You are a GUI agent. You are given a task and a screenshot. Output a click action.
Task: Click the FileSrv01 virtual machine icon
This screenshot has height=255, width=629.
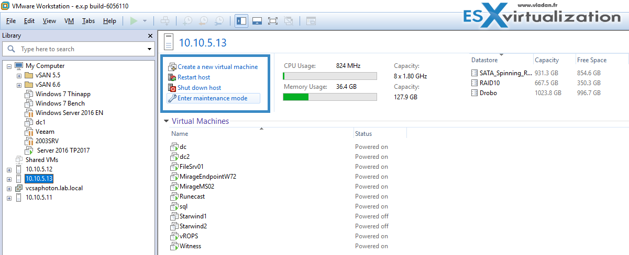pyautogui.click(x=174, y=167)
